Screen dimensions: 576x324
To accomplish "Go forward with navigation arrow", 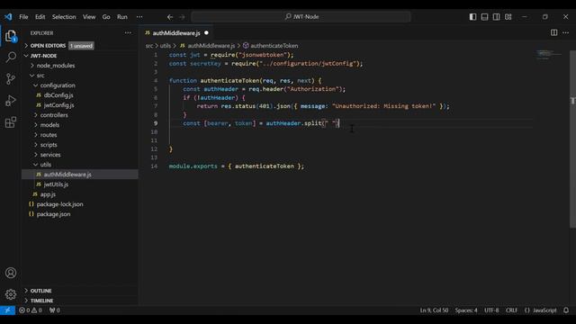I will point(182,17).
